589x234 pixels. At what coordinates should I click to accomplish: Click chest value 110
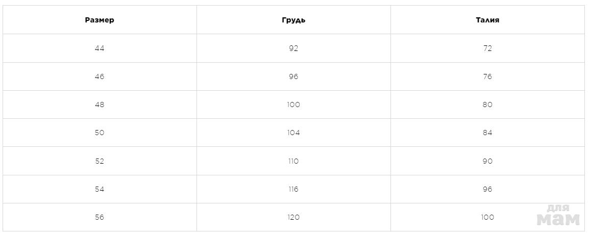[293, 161]
